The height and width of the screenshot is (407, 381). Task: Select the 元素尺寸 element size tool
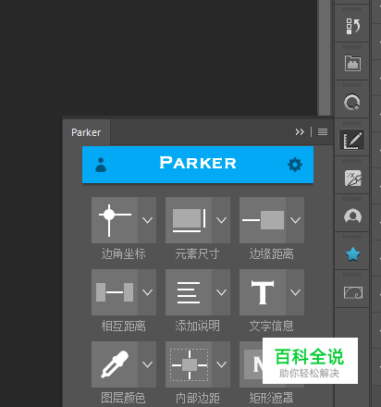click(x=189, y=220)
